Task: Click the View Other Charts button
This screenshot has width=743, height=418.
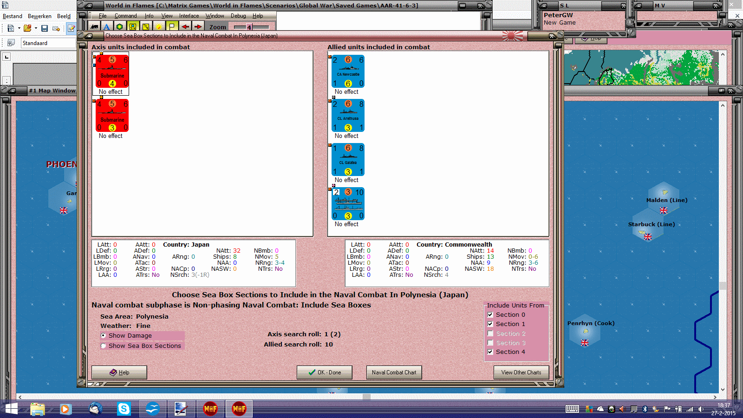Action: tap(521, 372)
